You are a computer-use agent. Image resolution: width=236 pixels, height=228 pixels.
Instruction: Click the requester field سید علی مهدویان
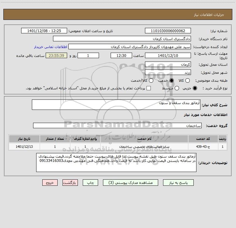coord(130,47)
